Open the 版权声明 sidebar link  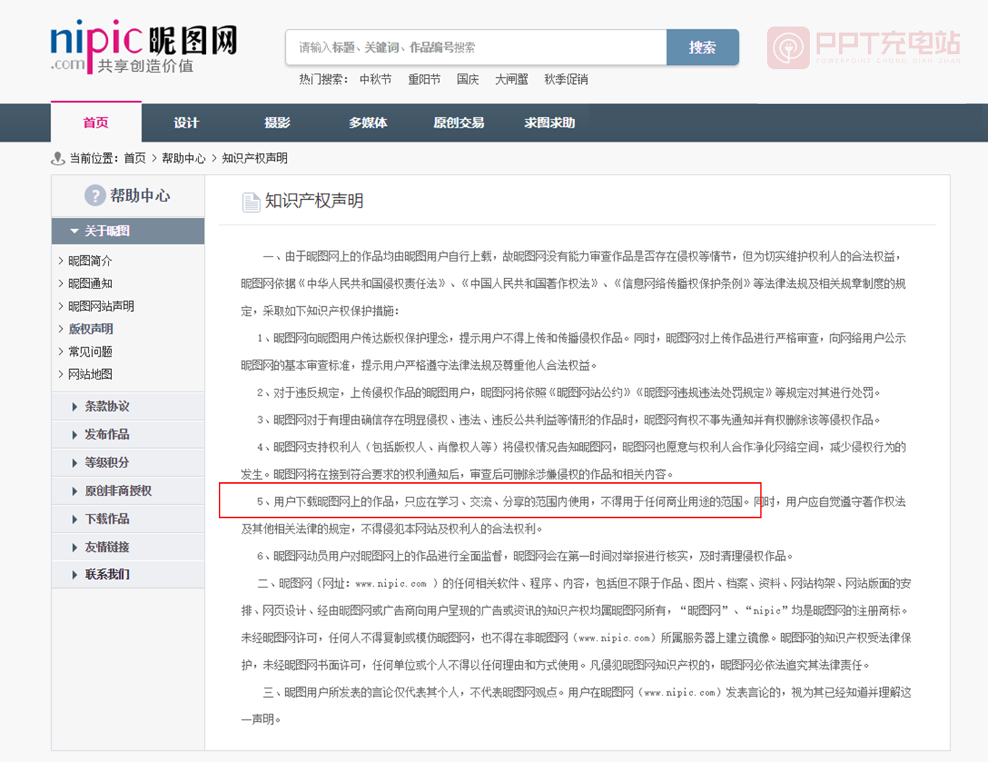coord(91,329)
